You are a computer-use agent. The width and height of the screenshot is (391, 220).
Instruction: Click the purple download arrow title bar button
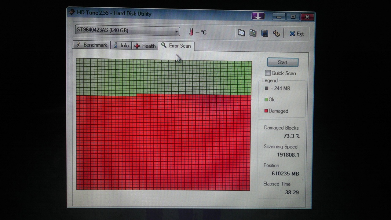[258, 16]
